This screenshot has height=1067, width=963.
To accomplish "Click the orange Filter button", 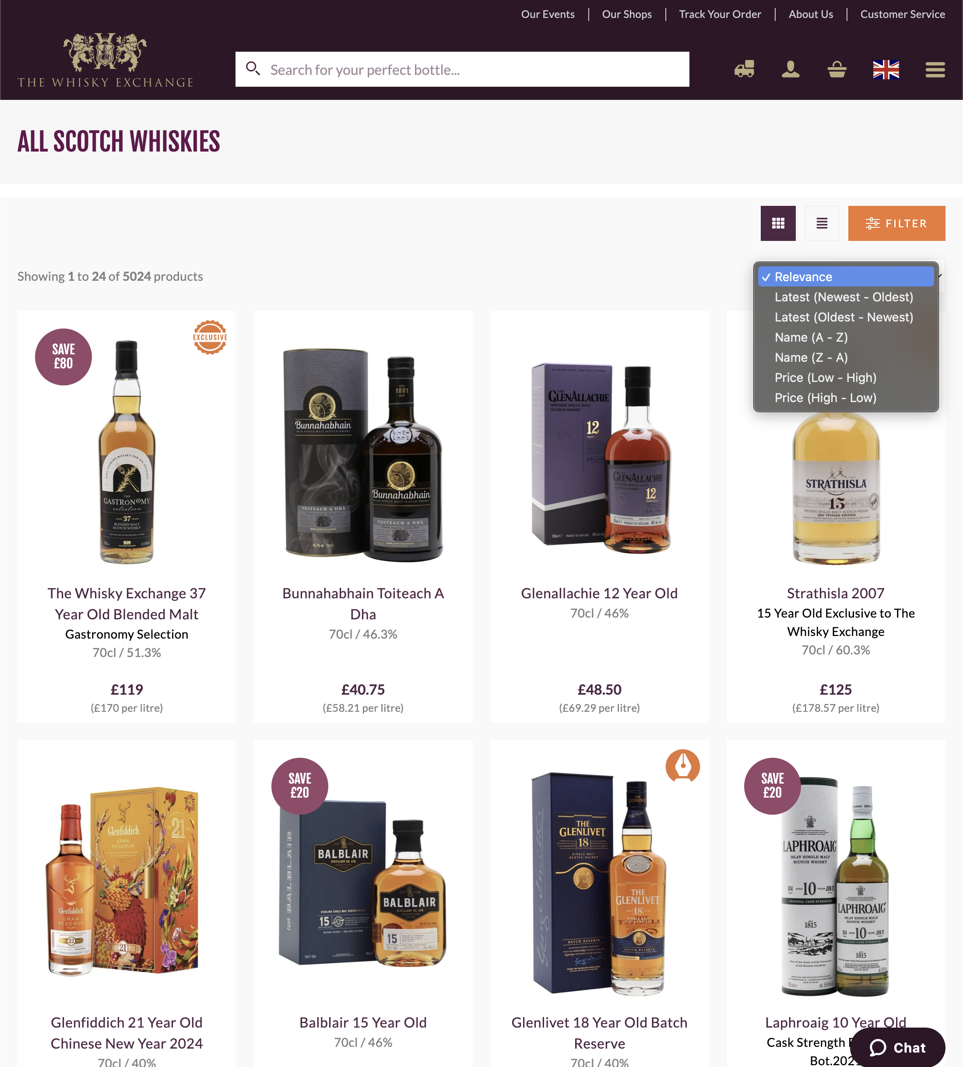I will pos(896,223).
